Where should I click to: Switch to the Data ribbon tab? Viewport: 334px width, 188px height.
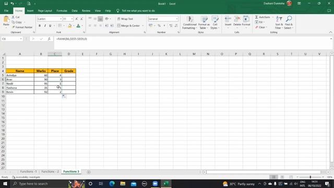pos(75,10)
